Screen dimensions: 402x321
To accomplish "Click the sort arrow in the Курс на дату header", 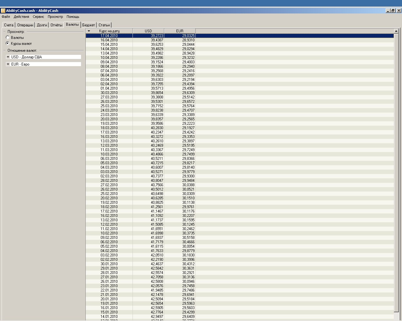I will pos(89,31).
